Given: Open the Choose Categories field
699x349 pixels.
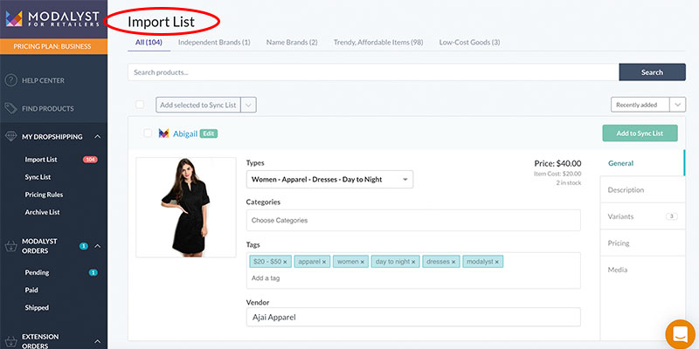Looking at the screenshot, I should [x=413, y=221].
